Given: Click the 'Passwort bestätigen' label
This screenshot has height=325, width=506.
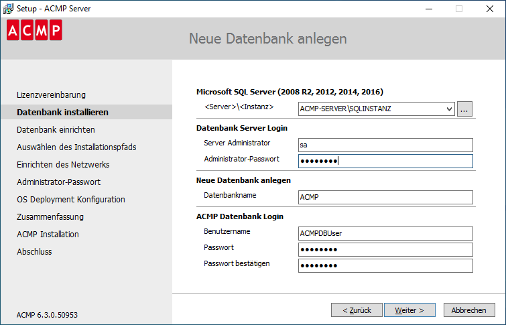Looking at the screenshot, I should click(237, 263).
